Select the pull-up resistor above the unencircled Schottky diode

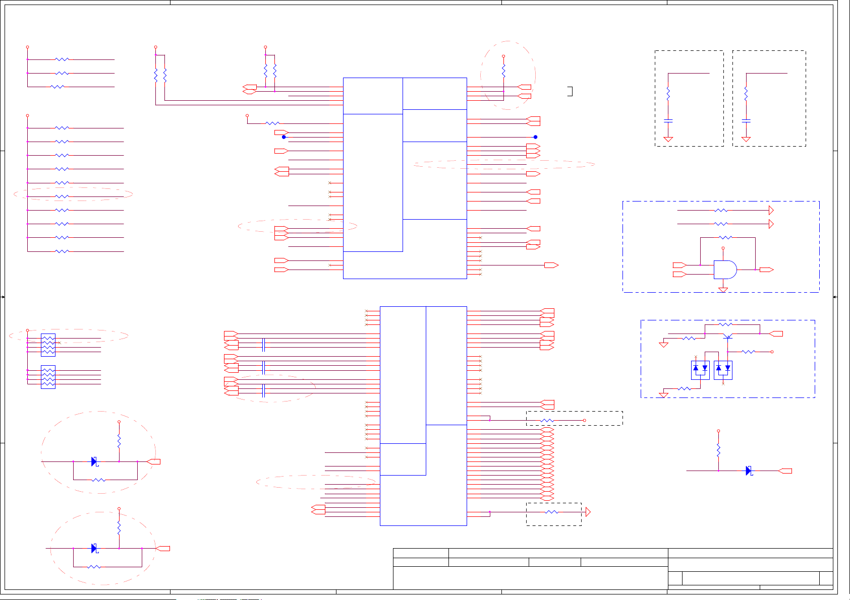click(x=718, y=449)
